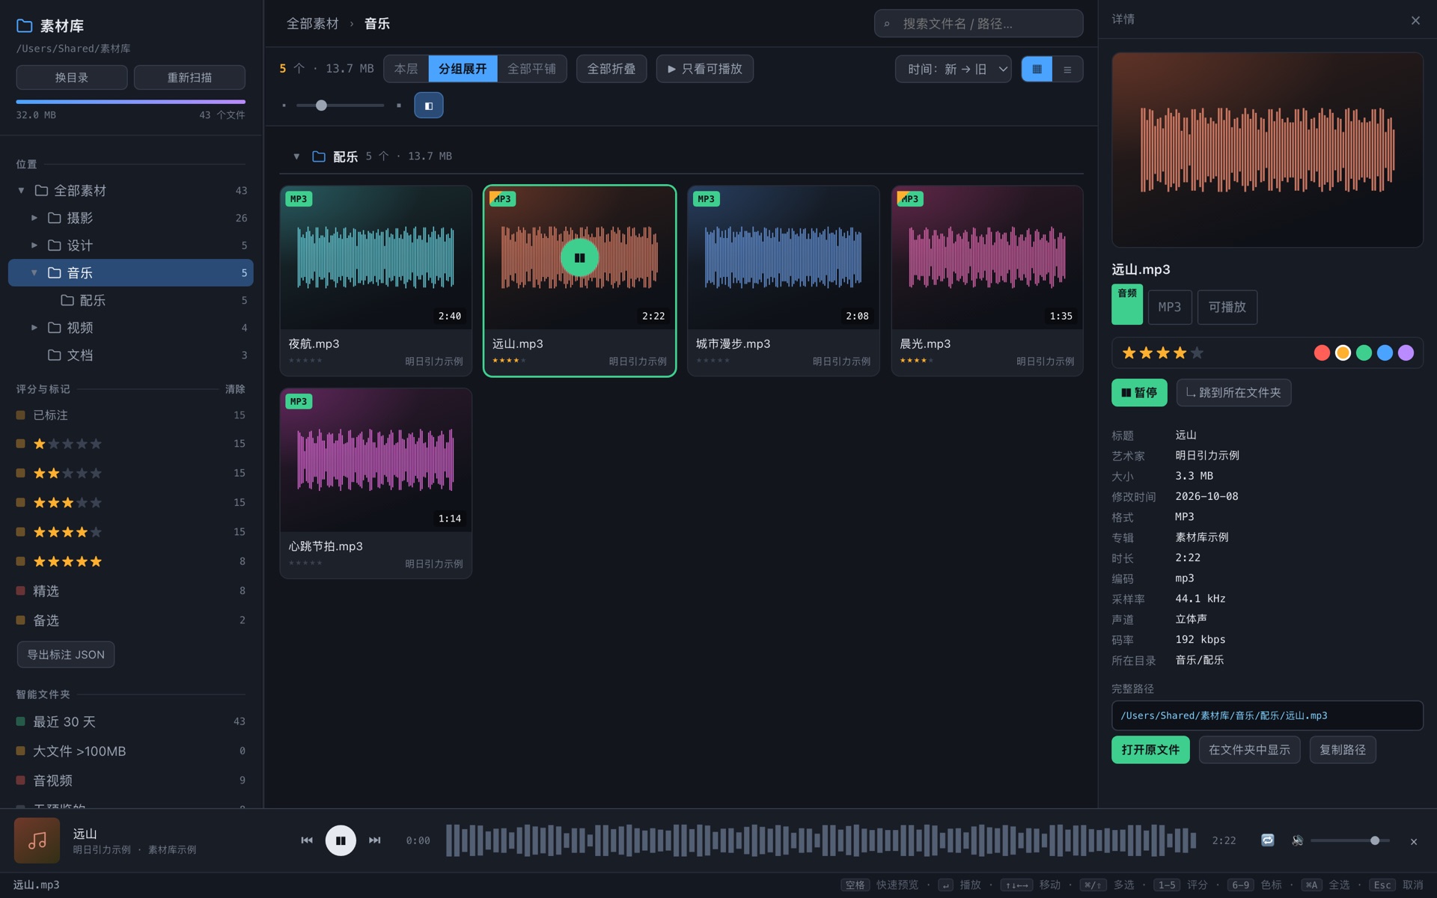Expand the 设计 folder
This screenshot has height=898, width=1437.
coord(34,245)
